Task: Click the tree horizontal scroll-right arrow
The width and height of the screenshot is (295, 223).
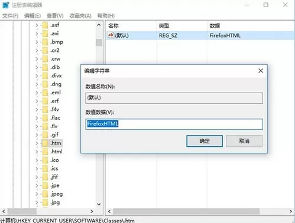Action: point(92,211)
